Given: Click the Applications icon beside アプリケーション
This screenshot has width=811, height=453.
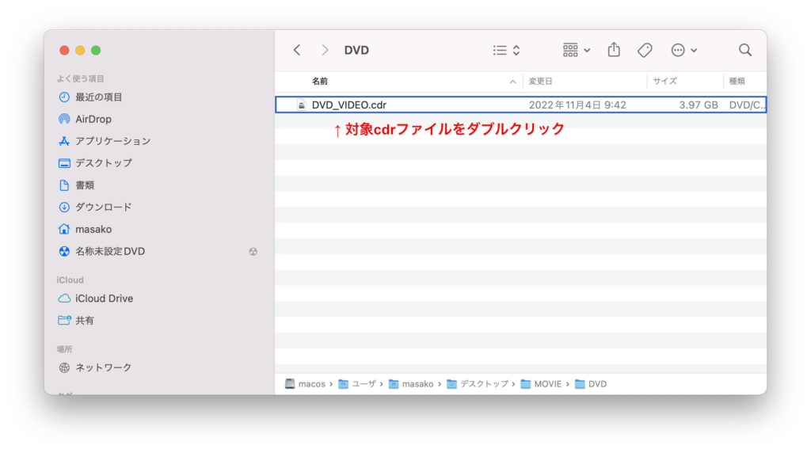Looking at the screenshot, I should pos(64,141).
